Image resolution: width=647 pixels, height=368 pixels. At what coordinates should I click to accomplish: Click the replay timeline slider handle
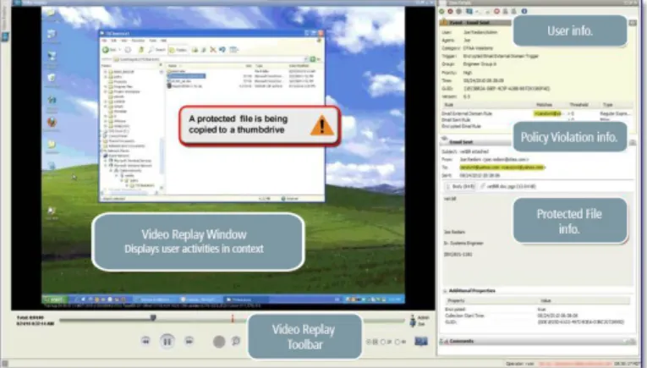coord(153,317)
